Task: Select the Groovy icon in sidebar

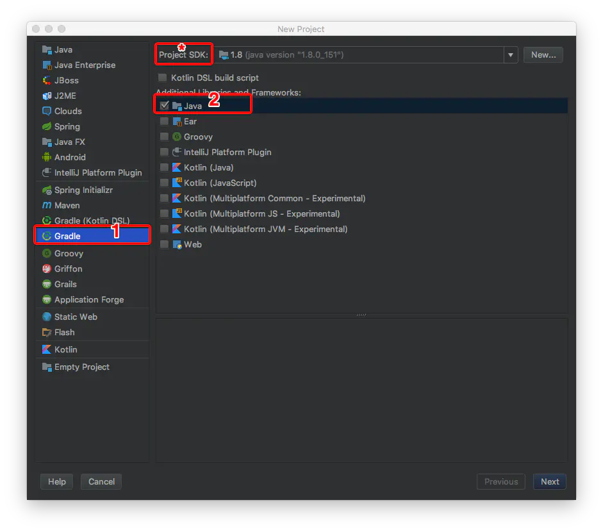Action: [x=47, y=253]
